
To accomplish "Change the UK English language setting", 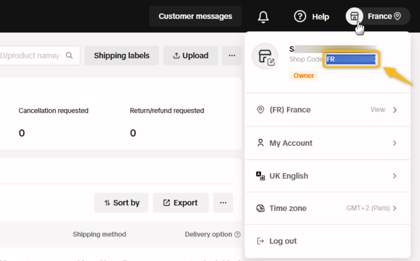I will (x=327, y=176).
